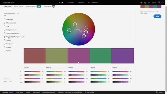Click the Adobe logo in the footer
Viewport: 167px width, 94px height.
[x=159, y=92]
